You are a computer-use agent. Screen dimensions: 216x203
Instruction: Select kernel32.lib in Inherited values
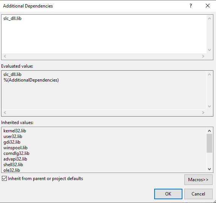[15, 131]
